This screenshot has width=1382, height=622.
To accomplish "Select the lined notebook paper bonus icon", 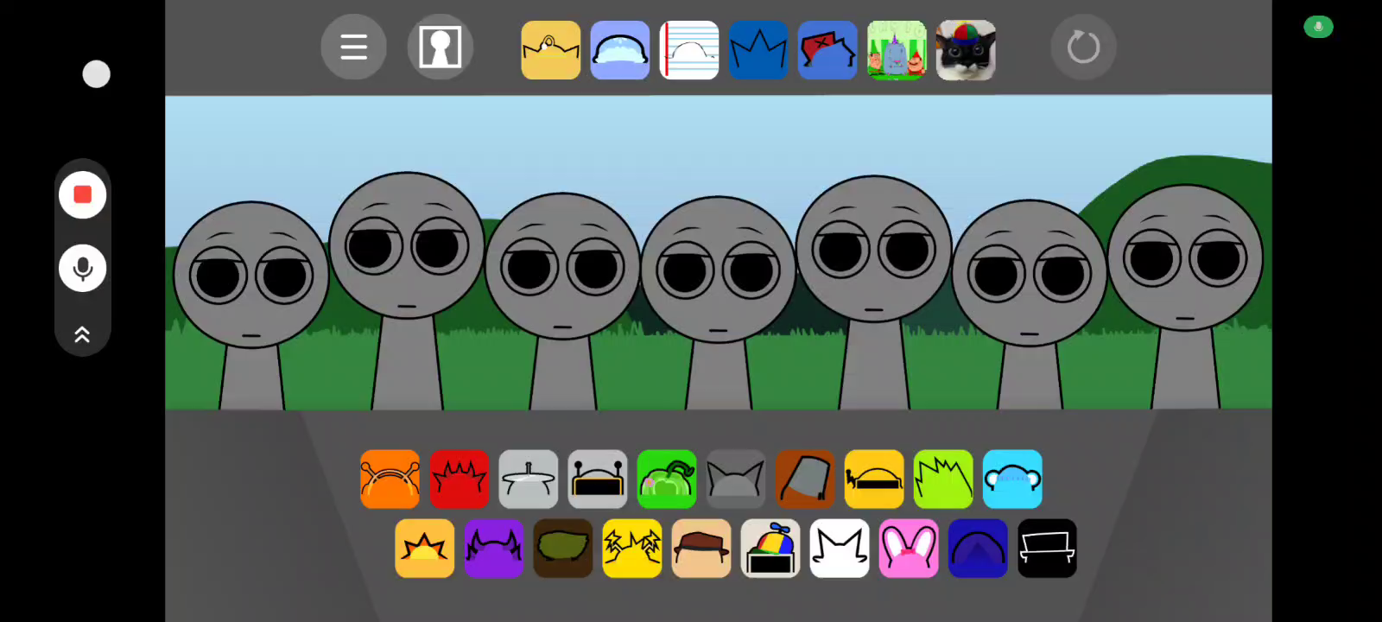I will [688, 50].
